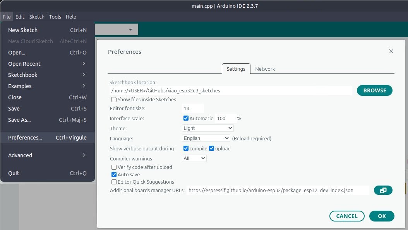Switch to the Settings tab
Image resolution: width=408 pixels, height=230 pixels.
click(236, 69)
